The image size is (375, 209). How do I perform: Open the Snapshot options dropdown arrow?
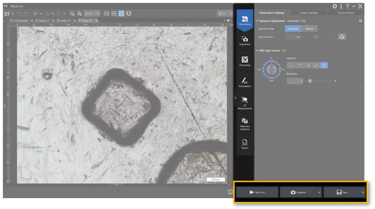tap(319, 192)
